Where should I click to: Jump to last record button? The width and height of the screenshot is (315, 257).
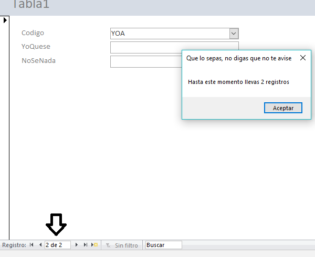pos(86,245)
